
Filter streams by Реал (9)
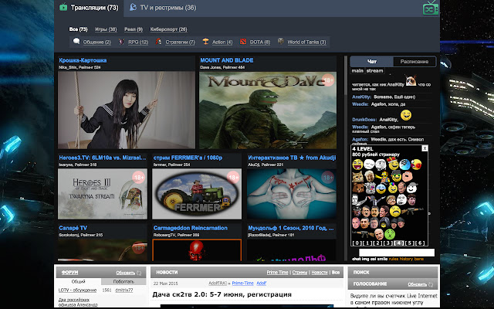click(134, 29)
